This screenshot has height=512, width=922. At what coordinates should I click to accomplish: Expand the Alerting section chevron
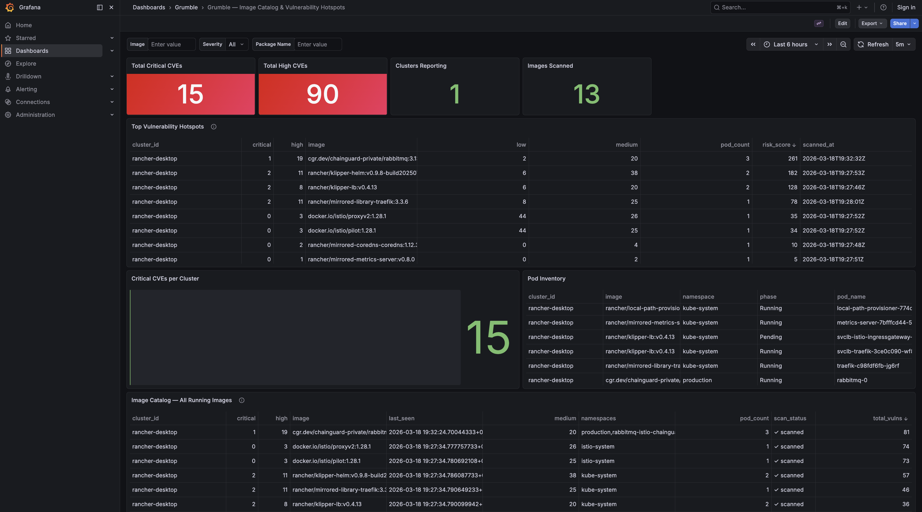pos(112,89)
